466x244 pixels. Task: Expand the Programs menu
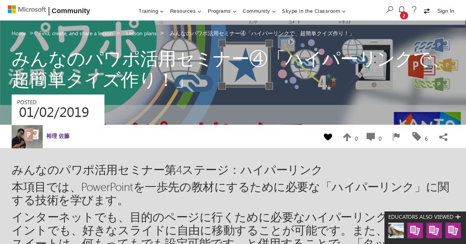[222, 11]
